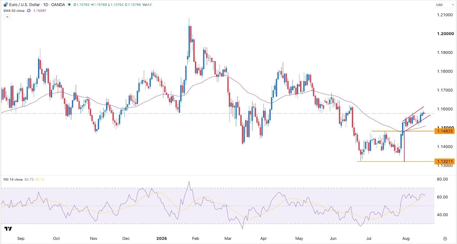Click the green market status dot

point(69,5)
